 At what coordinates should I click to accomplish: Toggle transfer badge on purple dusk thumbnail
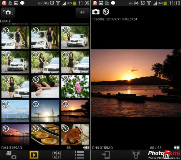coord(6,128)
